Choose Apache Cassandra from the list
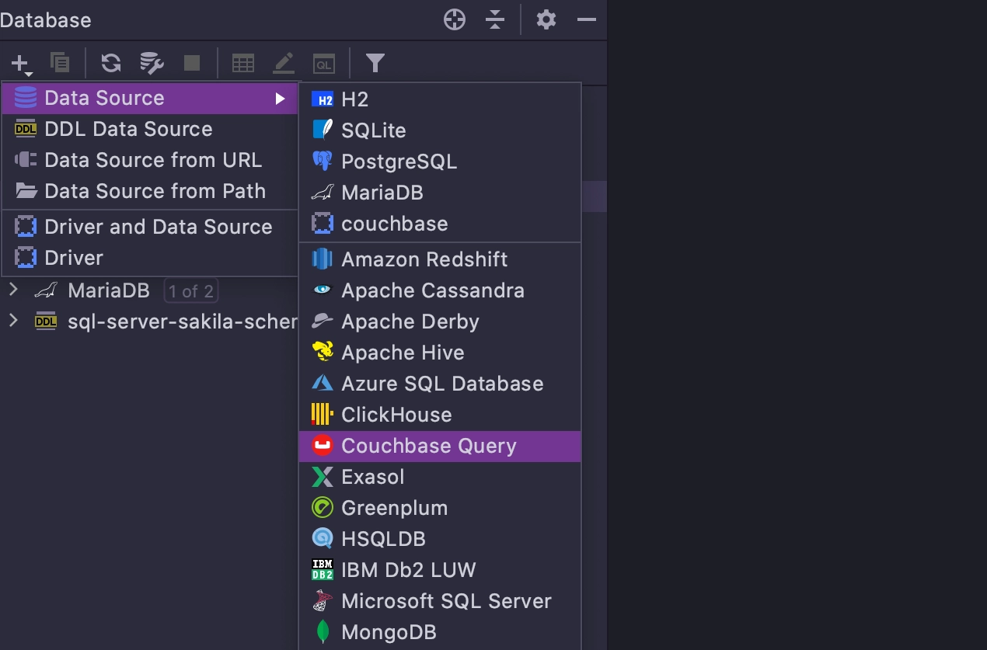This screenshot has width=987, height=650. click(440, 290)
